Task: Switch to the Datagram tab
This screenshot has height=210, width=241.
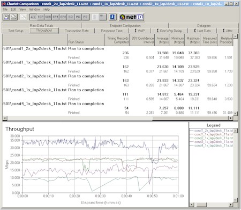Action: pyautogui.click(x=204, y=26)
